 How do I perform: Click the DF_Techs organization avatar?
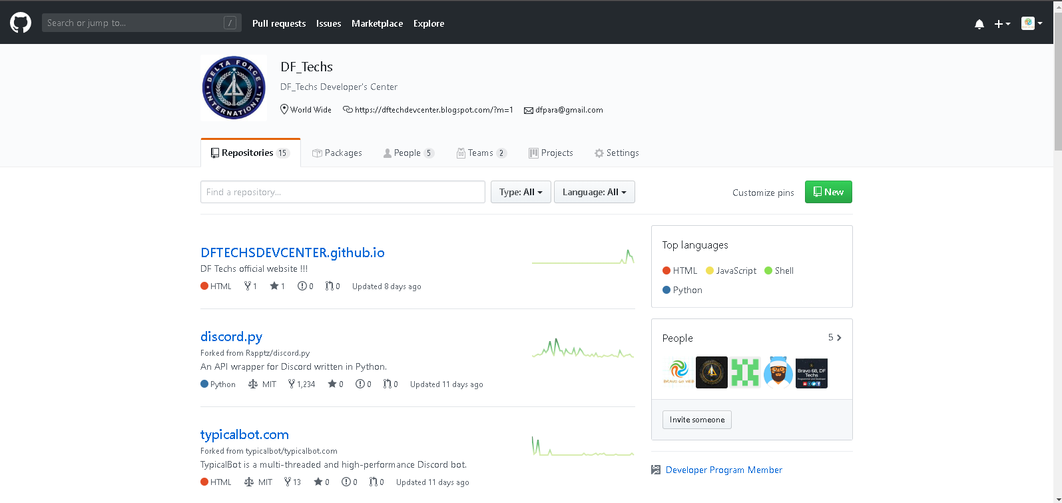[x=234, y=88]
